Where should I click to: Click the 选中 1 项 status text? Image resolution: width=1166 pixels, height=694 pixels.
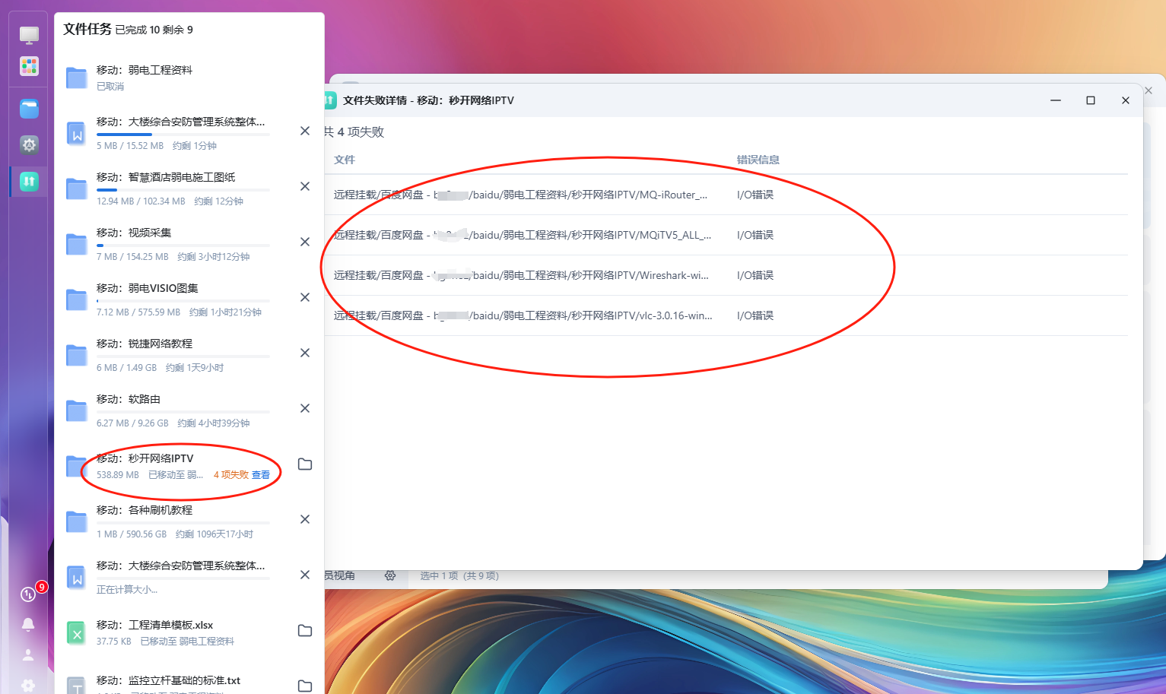(459, 576)
